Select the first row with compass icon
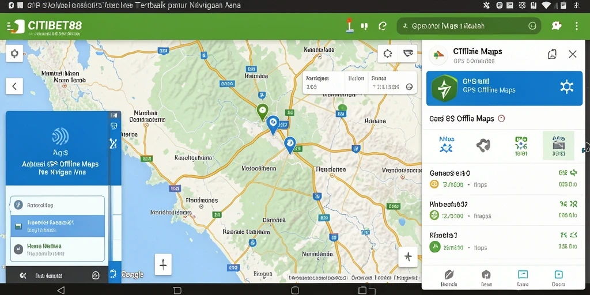This screenshot has width=590, height=295. pyautogui.click(x=58, y=205)
